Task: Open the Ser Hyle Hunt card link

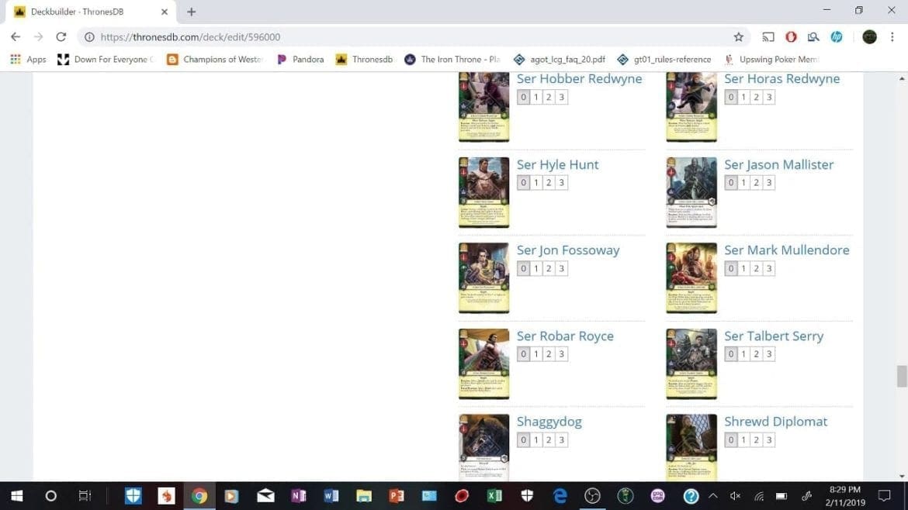Action: pos(558,165)
